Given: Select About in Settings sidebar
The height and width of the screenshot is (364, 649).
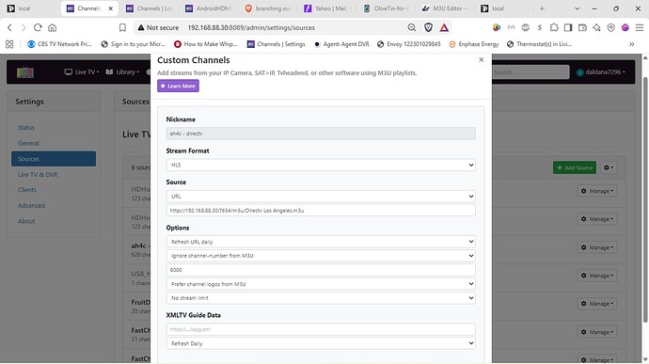Looking at the screenshot, I should pos(26,221).
